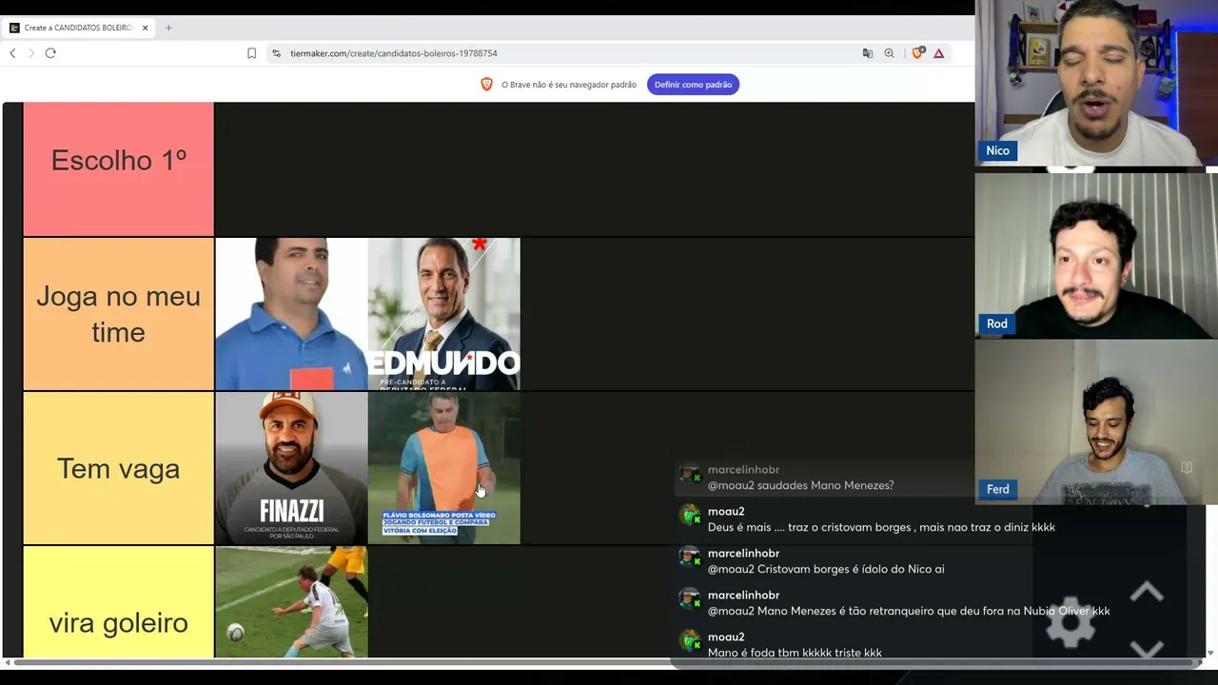Click username 'moau2' above 'Deus é mais'

click(x=726, y=512)
